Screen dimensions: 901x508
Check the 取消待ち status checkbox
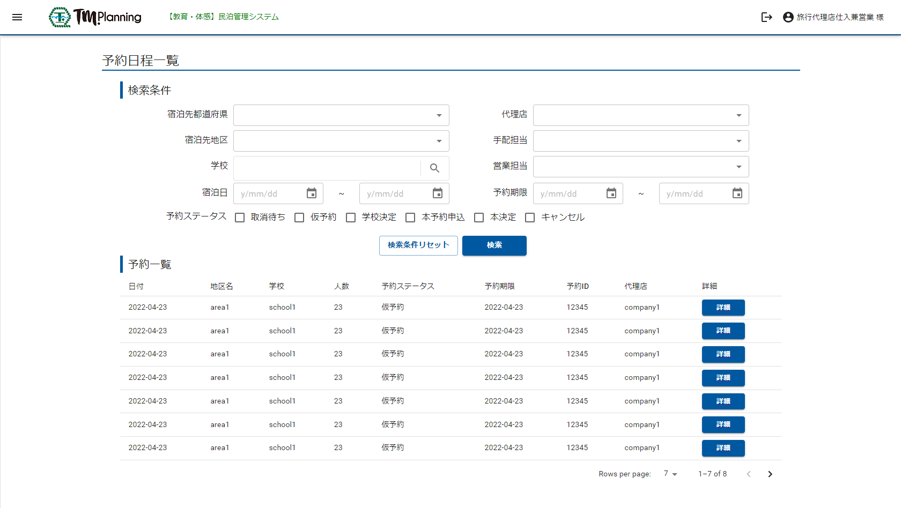[240, 218]
